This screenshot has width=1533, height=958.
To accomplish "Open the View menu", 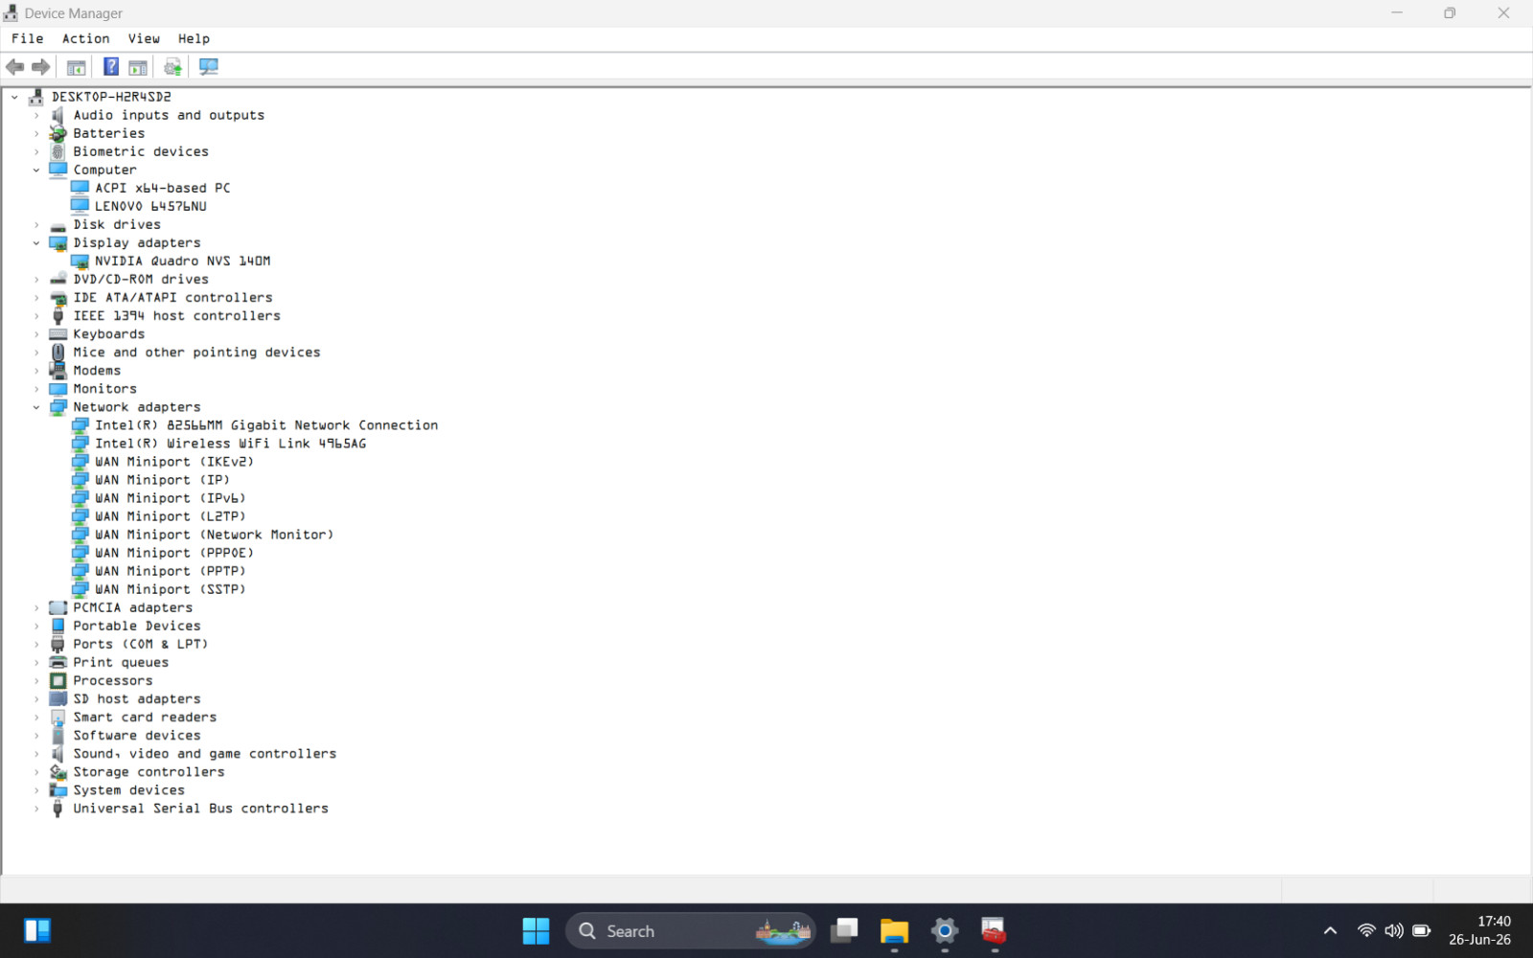I will 144,38.
